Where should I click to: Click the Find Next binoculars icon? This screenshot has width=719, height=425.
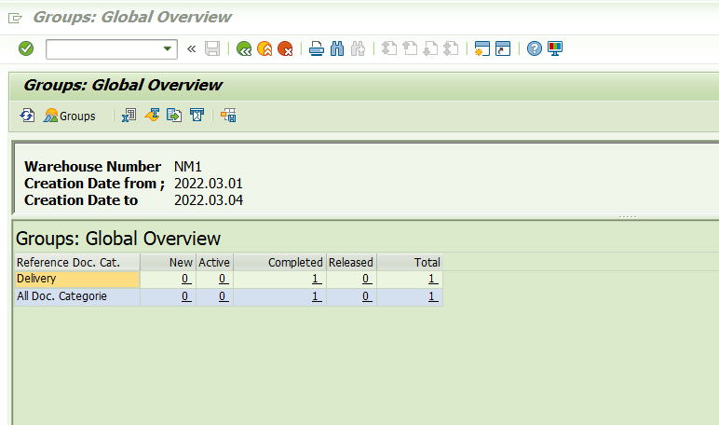point(358,48)
